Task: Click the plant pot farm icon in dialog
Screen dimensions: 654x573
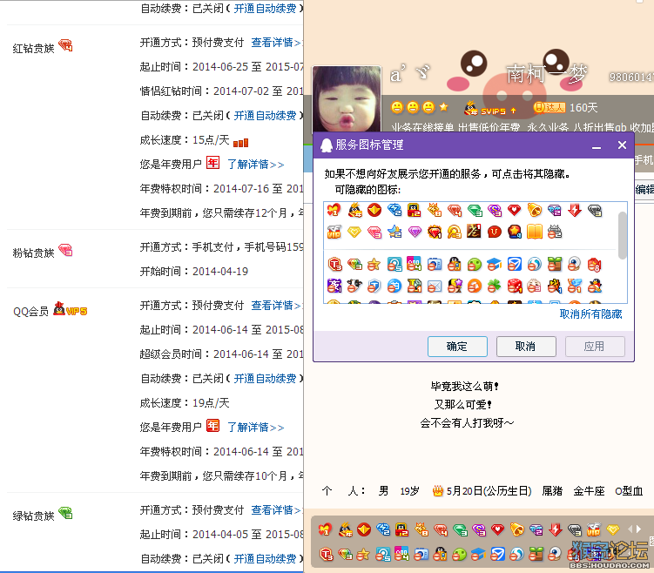Action: click(555, 264)
